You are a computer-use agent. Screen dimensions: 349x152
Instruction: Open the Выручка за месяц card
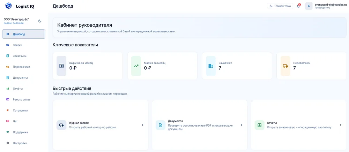click(x=88, y=66)
